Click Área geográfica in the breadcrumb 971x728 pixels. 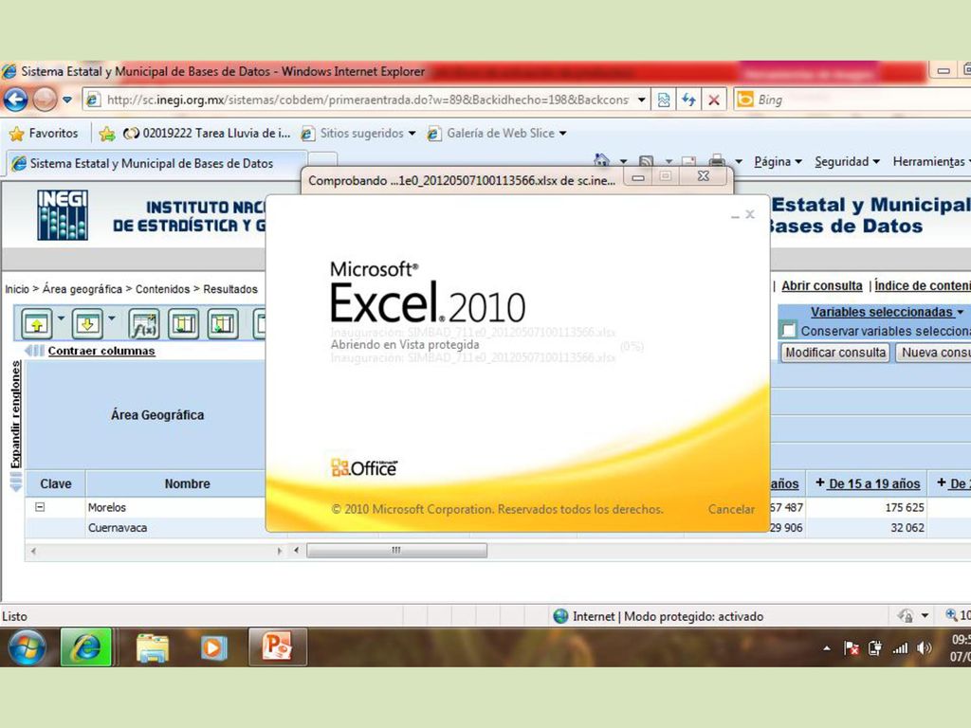click(x=82, y=289)
